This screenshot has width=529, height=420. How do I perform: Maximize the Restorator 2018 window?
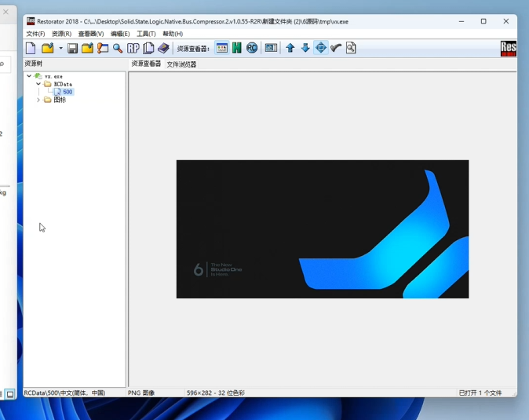point(483,21)
